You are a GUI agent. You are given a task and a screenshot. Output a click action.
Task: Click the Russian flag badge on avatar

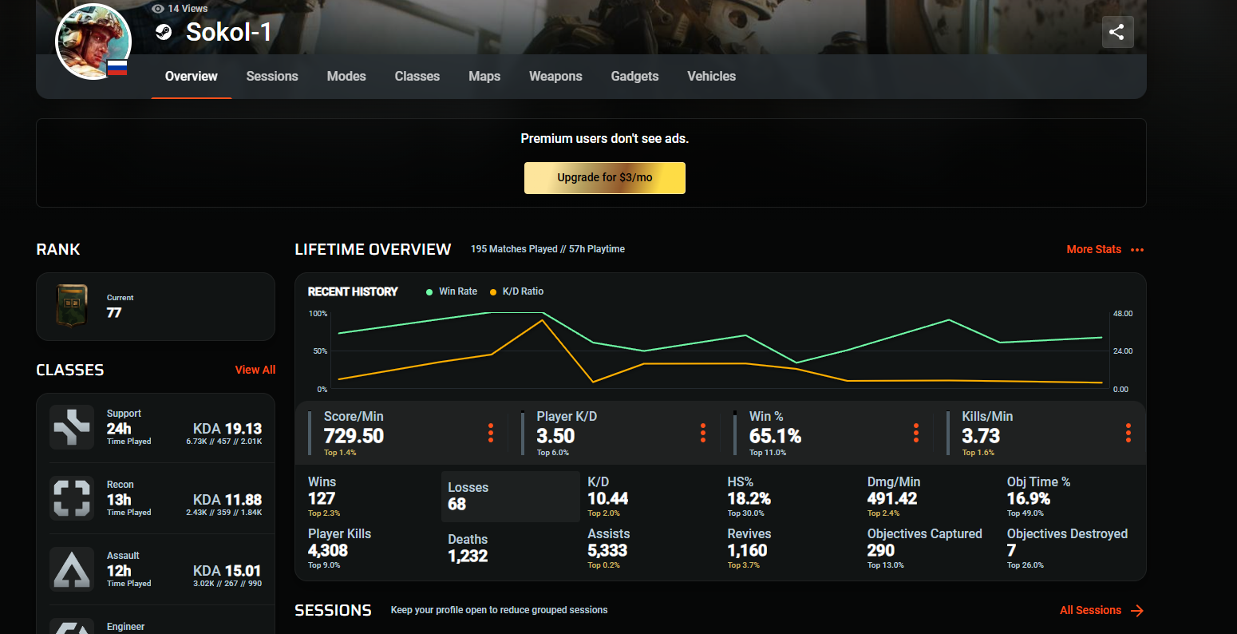coord(117,68)
